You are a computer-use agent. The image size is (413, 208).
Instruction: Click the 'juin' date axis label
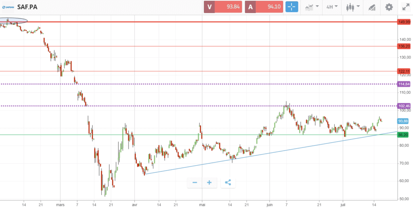270,204
